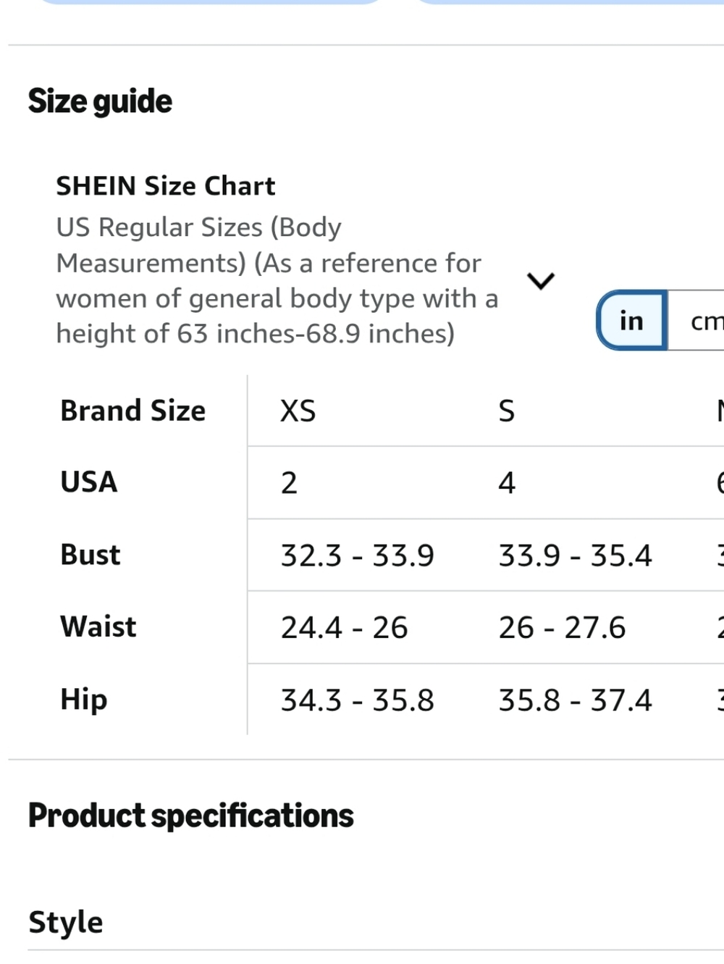Expand the size chart chevron dropdown
The height and width of the screenshot is (964, 724).
click(x=541, y=280)
